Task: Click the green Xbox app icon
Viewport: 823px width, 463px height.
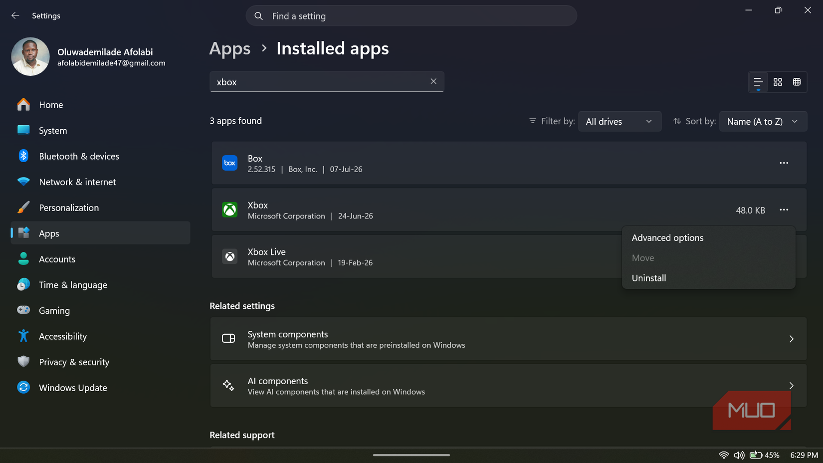Action: pyautogui.click(x=229, y=210)
